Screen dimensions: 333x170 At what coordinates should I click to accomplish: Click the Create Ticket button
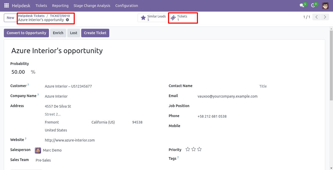pyautogui.click(x=95, y=33)
